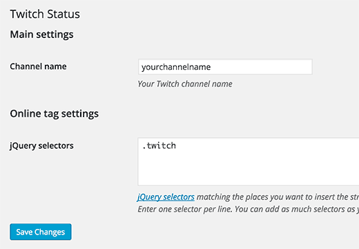Open the blue jQuery selectors help link
The height and width of the screenshot is (249, 359).
pos(166,197)
